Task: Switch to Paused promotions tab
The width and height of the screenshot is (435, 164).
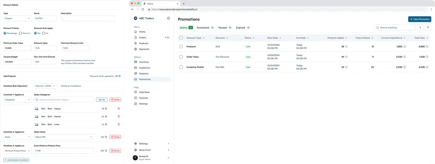Action: [225, 28]
